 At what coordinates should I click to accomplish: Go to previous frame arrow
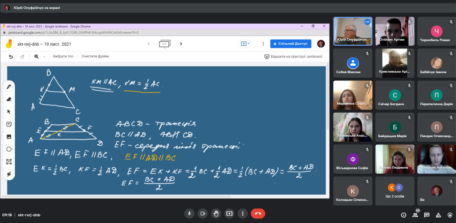[149, 44]
